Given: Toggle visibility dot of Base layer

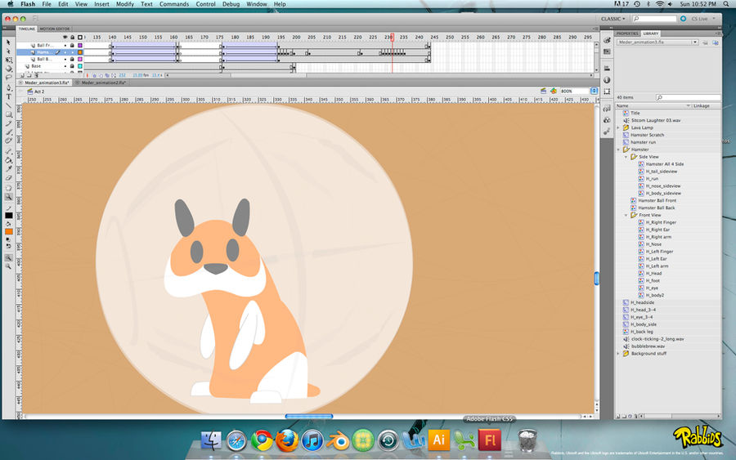Looking at the screenshot, I should pyautogui.click(x=65, y=66).
